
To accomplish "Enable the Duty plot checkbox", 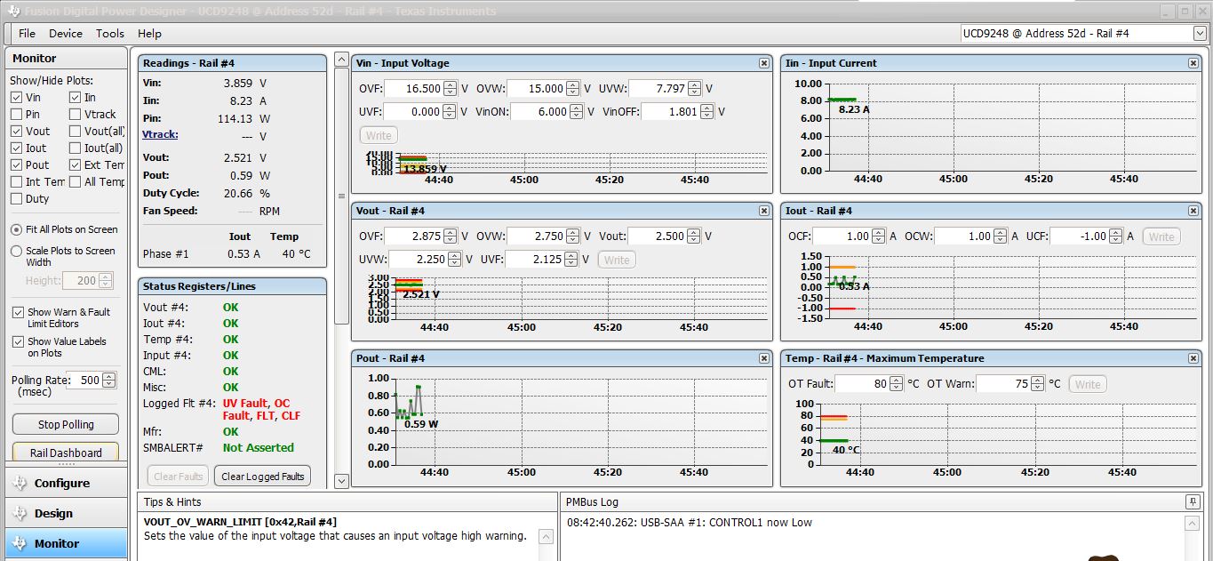I will (x=17, y=199).
